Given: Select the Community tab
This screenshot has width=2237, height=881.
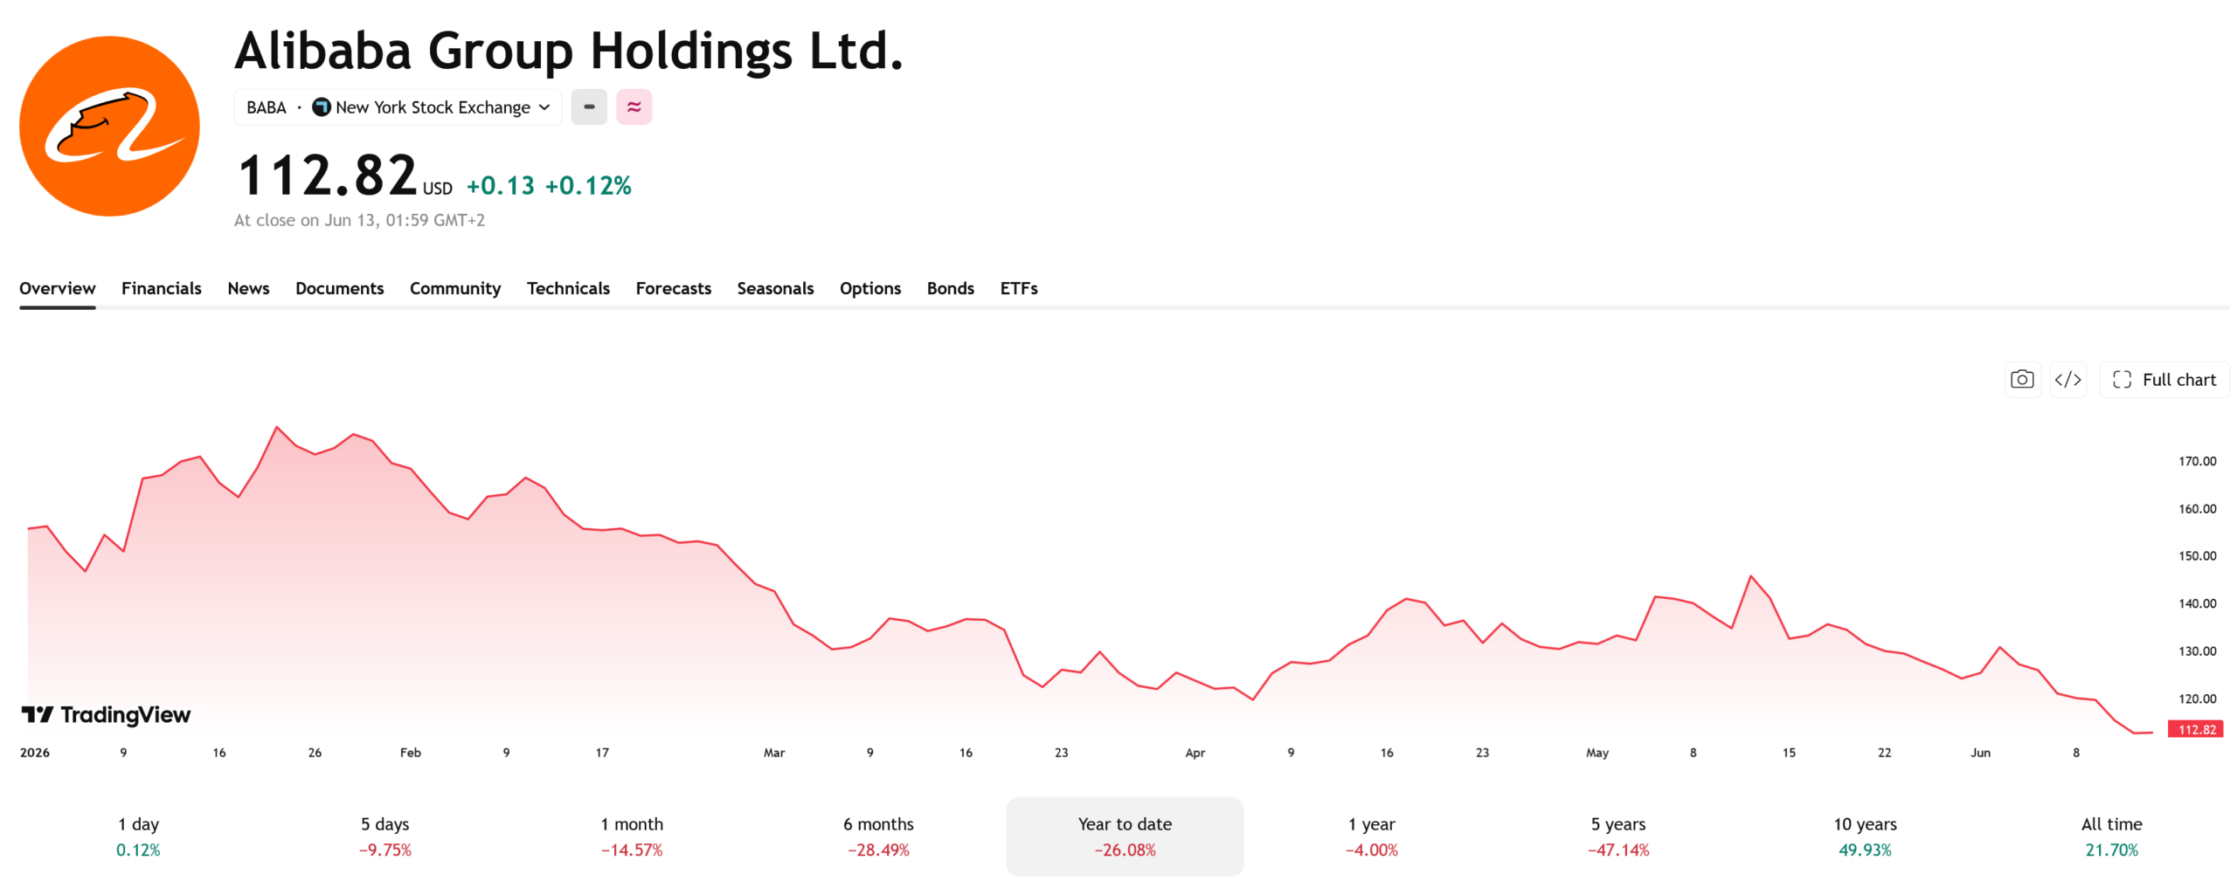Looking at the screenshot, I should (455, 288).
